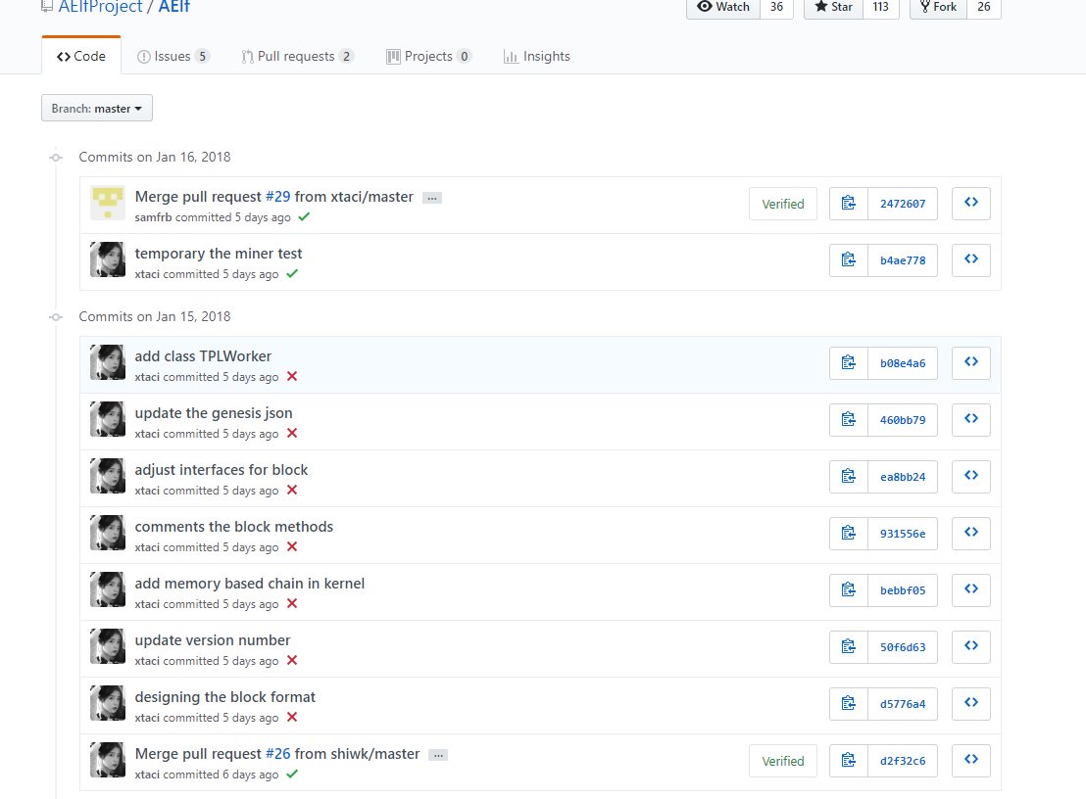
Task: Open pull request #26 link
Action: pyautogui.click(x=277, y=753)
